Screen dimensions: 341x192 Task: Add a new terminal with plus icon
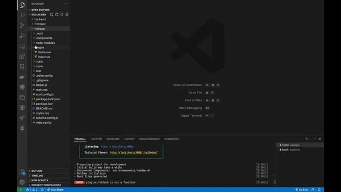click(306, 139)
